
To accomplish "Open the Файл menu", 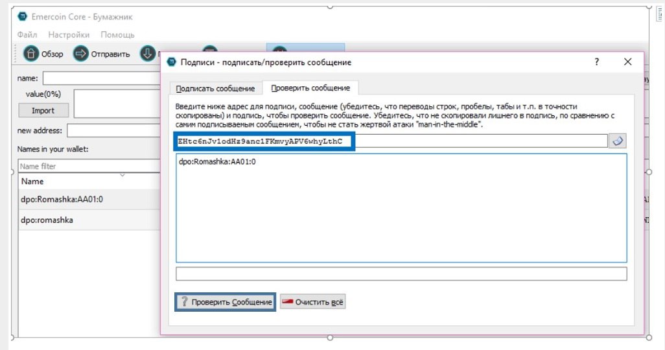I will click(27, 35).
